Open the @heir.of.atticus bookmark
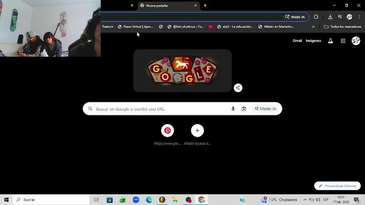The image size is (365, 205). (x=186, y=26)
